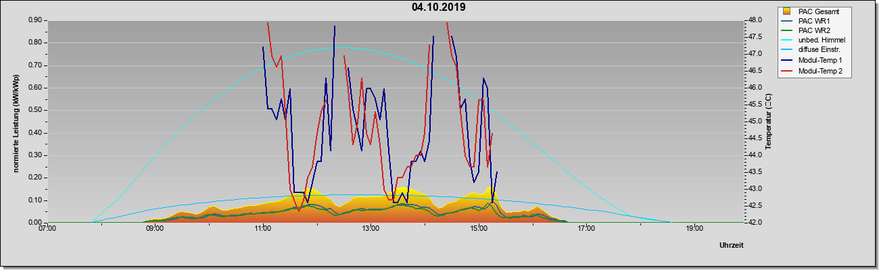879x270 pixels.
Task: Click the 17:00 tick on the time axis
Action: (x=586, y=229)
